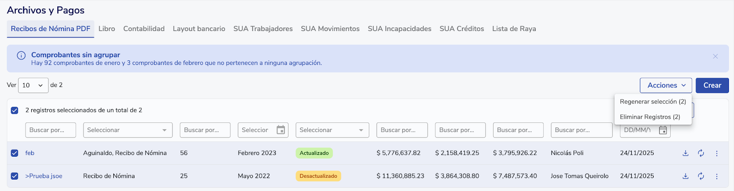The image size is (734, 191).
Task: Download the >Prueba jsoe record file
Action: coord(685,176)
